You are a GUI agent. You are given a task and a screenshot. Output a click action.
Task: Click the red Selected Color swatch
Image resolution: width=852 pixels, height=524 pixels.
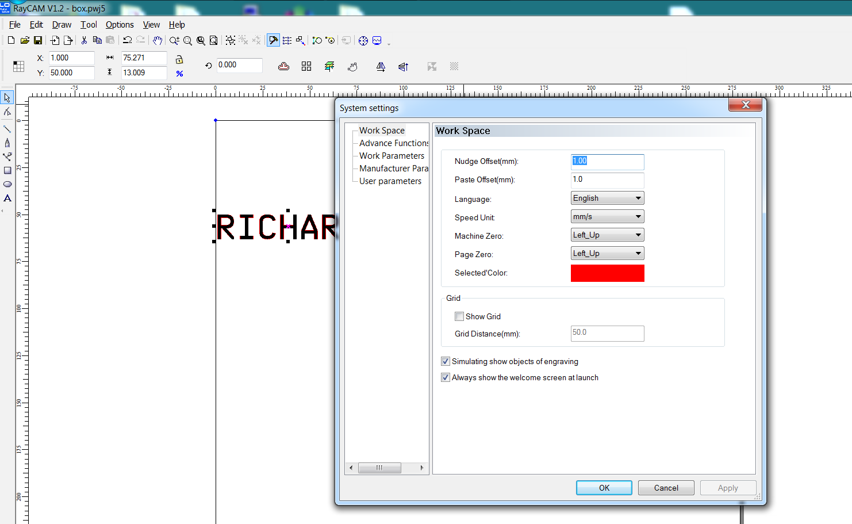click(607, 273)
